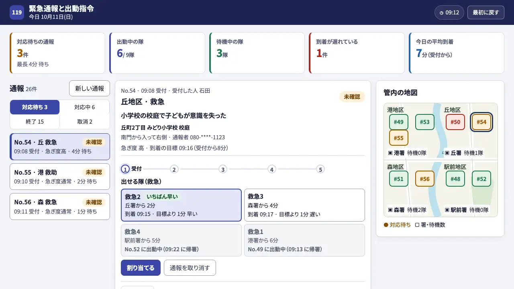This screenshot has height=289, width=514.
Task: Open report No.55 港 救助 in list
Action: (60, 177)
